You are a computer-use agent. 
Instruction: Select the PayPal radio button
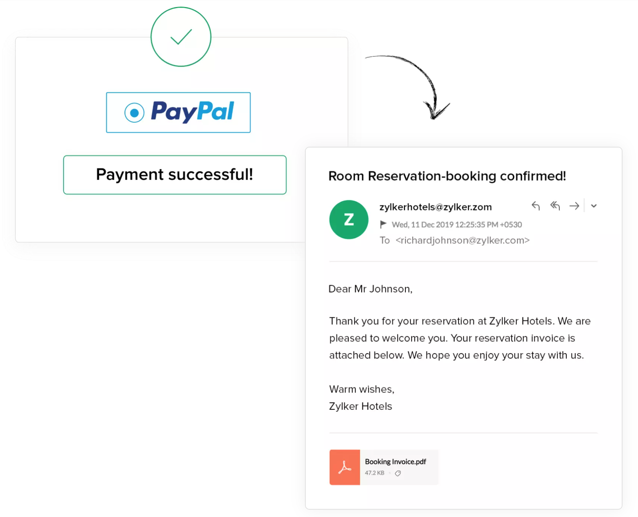pos(134,112)
